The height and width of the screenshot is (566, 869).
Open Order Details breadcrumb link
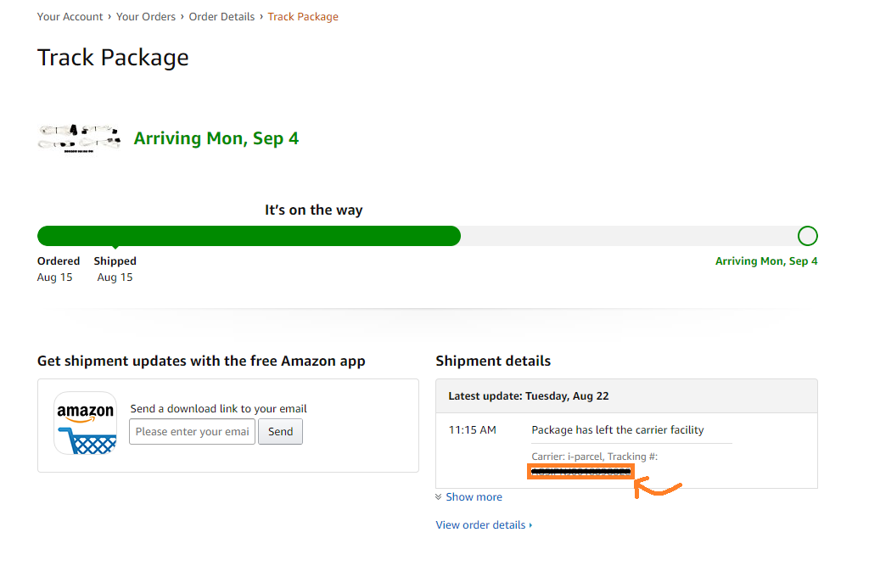pos(221,17)
